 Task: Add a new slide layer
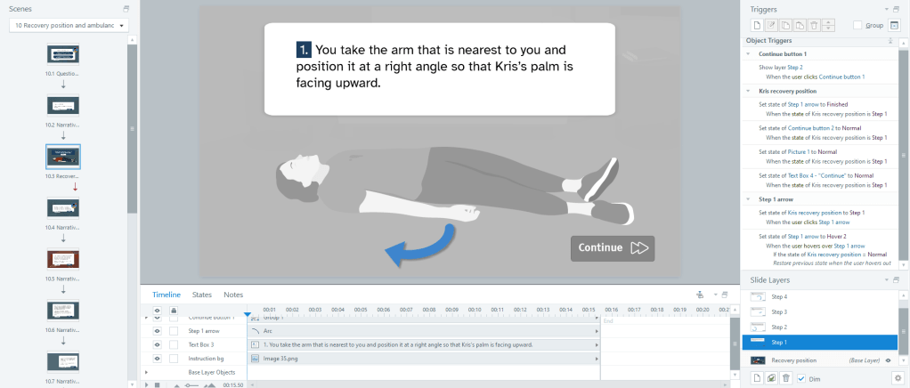pos(757,378)
